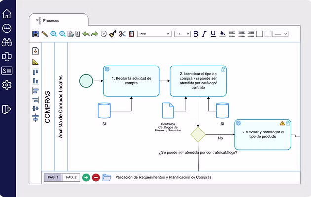The height and width of the screenshot is (197, 311).
Task: Toggle underline text formatting
Action: (x=213, y=34)
